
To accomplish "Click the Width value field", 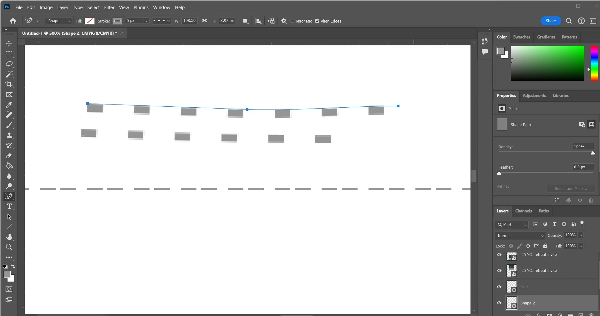I will tap(189, 21).
